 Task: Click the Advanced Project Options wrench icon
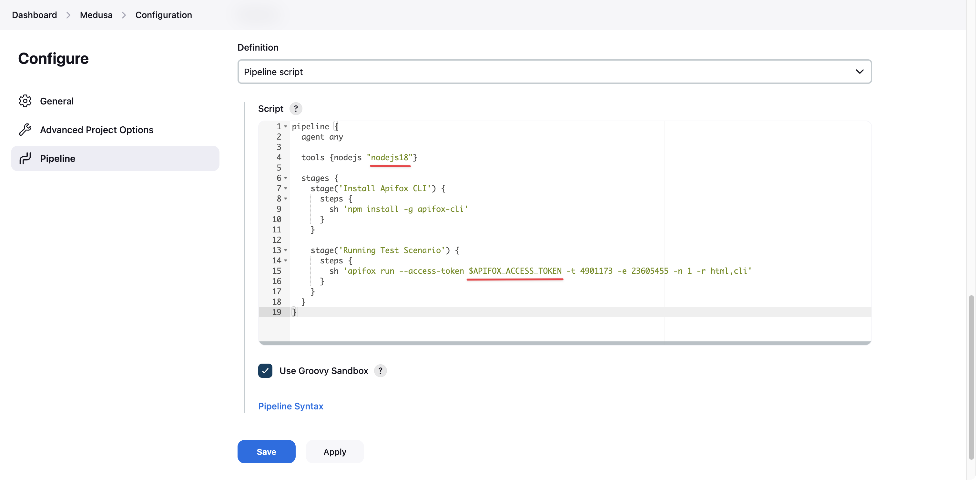coord(25,130)
